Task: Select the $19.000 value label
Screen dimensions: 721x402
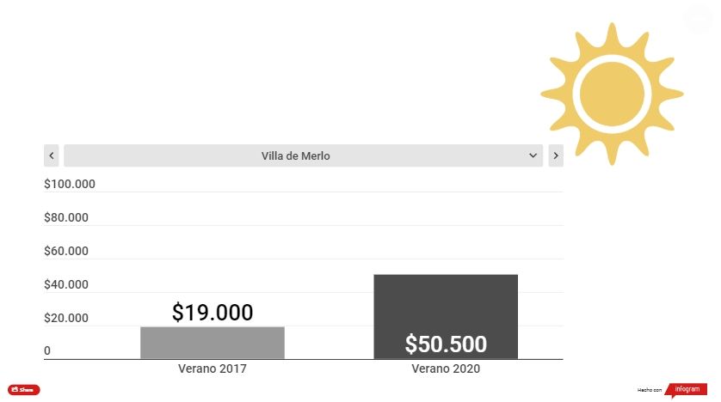Action: pyautogui.click(x=213, y=312)
